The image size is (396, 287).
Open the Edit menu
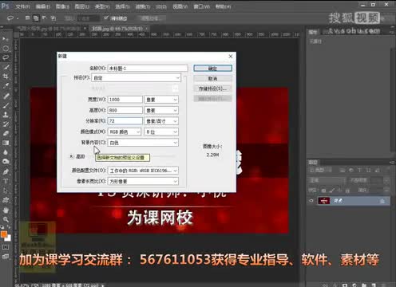[x=43, y=6]
